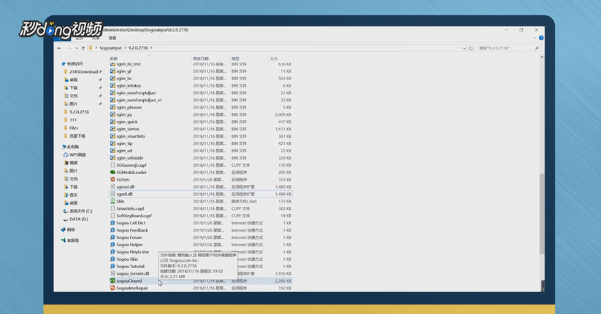Screen dimensions: 601x314
Task: Select the sgim_infokey file name
Action: pos(129,86)
